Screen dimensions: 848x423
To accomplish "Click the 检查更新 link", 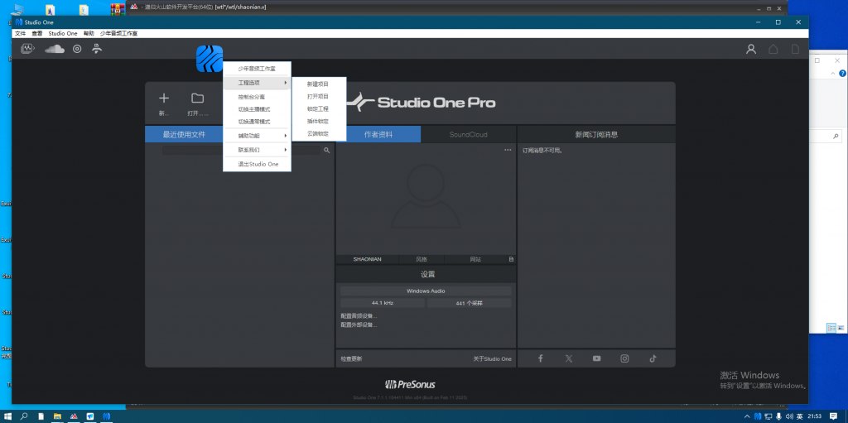I will click(x=351, y=358).
